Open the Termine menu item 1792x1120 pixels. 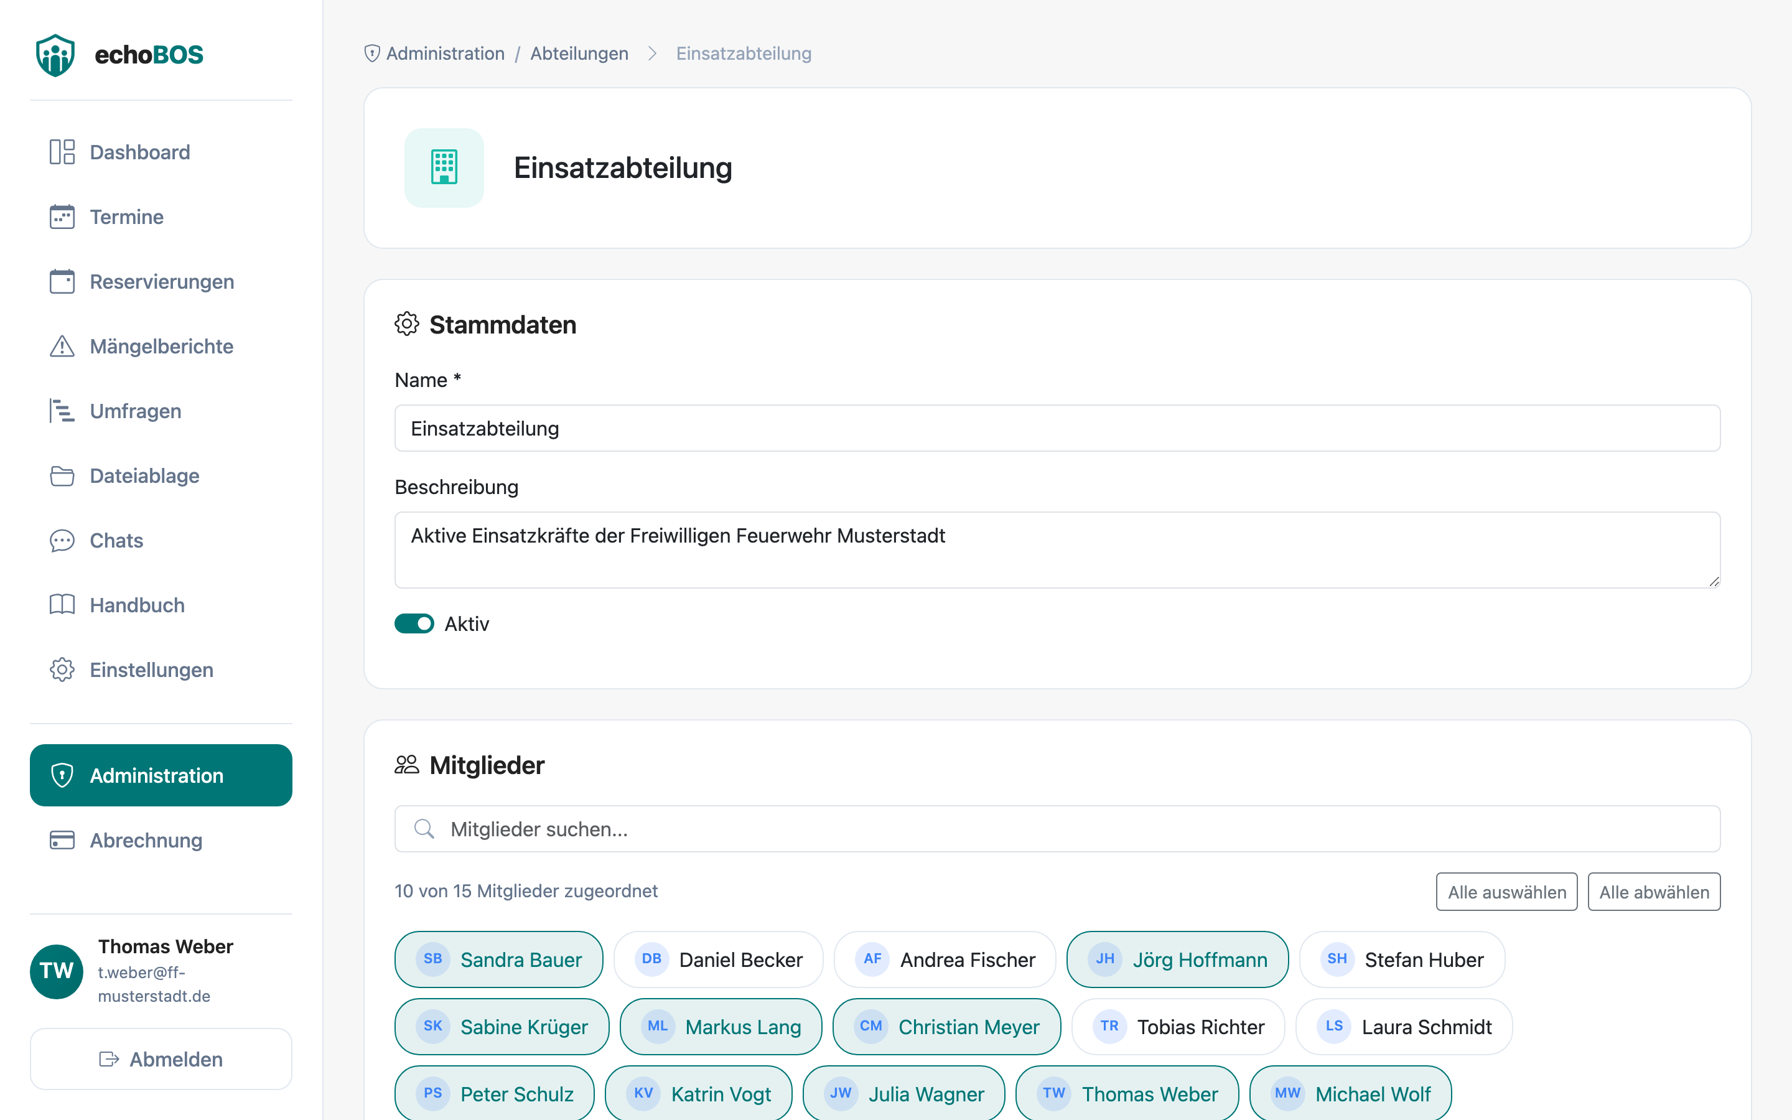click(161, 217)
